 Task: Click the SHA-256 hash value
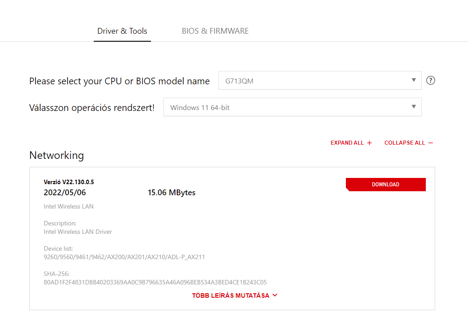(155, 282)
